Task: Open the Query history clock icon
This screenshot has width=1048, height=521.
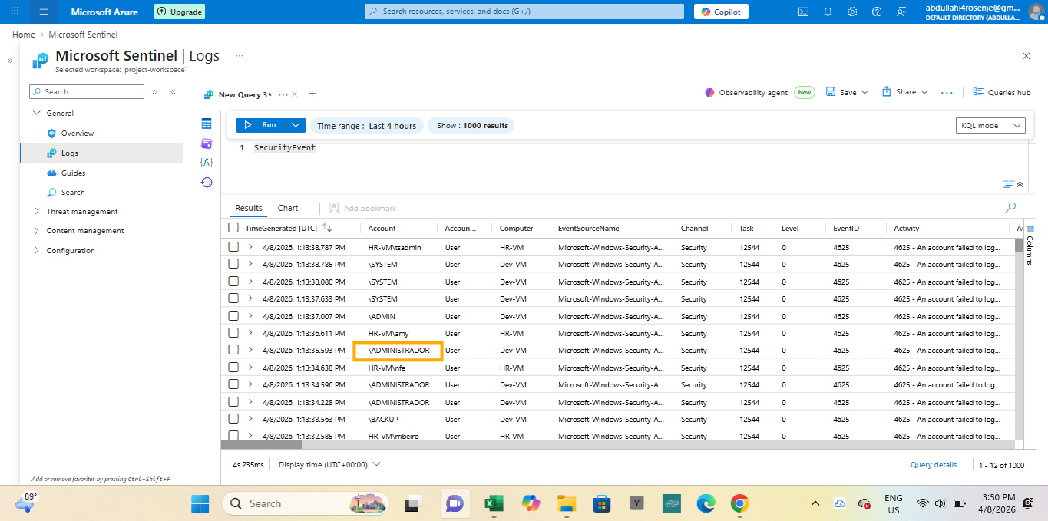Action: pyautogui.click(x=206, y=182)
